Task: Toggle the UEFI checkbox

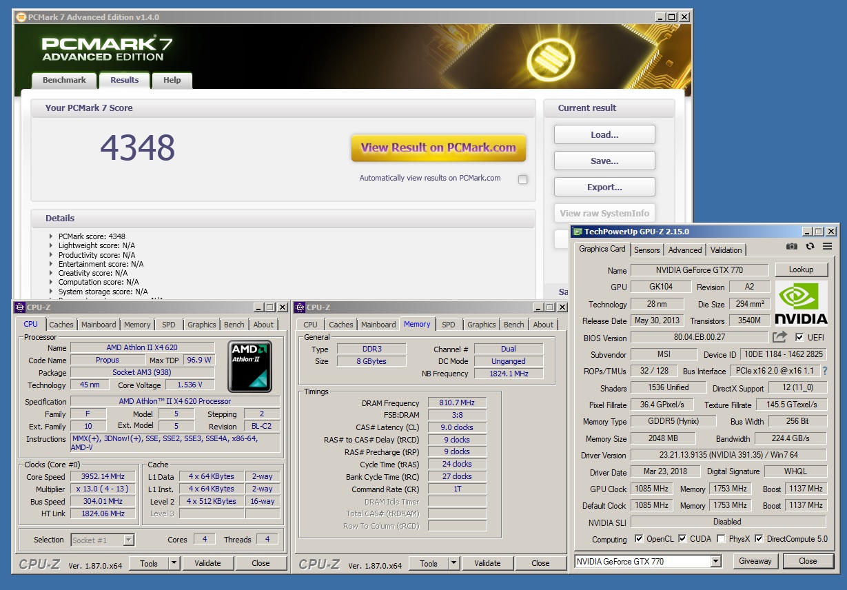Action: point(799,337)
